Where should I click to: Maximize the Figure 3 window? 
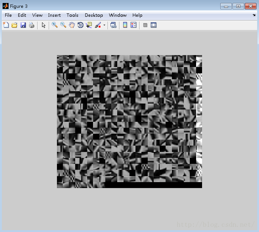tap(238, 6)
